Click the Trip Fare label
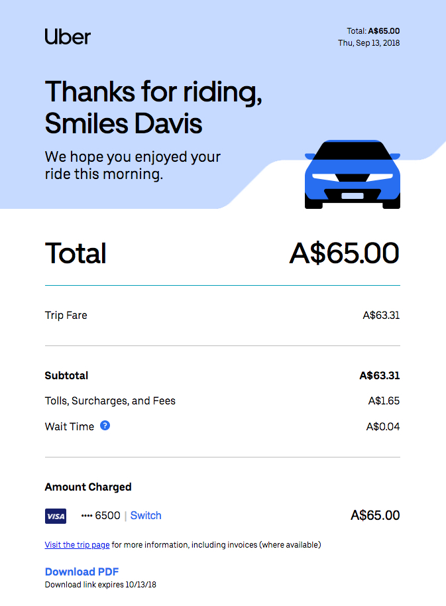Viewport: 446px width, 606px height. tap(66, 316)
